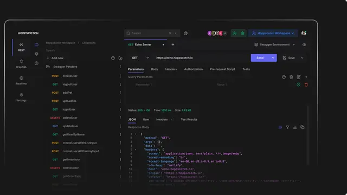Viewport: 347px width, 195px height.
Task: Toggle line wrap in response body
Action: [280, 127]
